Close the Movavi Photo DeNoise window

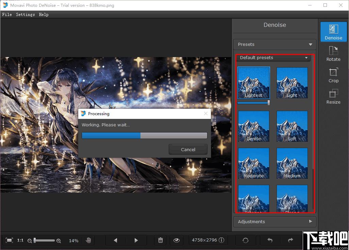point(341,5)
